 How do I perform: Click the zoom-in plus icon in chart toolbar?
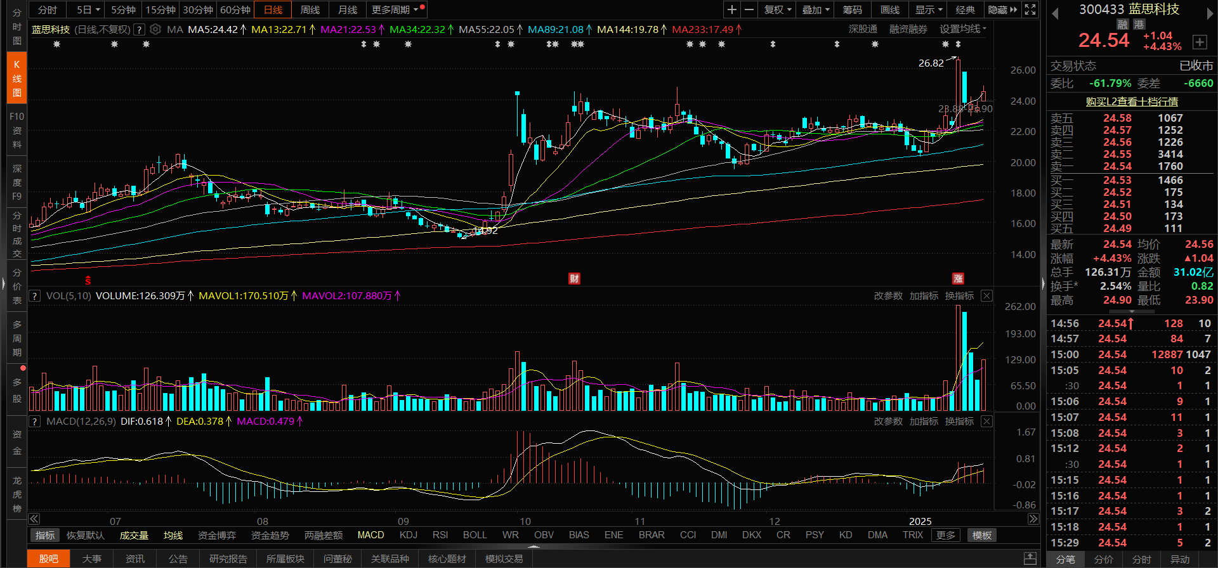coord(732,10)
